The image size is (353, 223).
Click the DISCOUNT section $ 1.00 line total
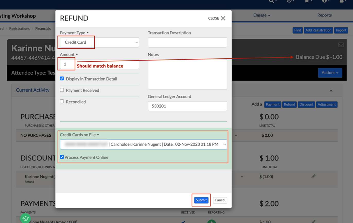[x=269, y=158]
